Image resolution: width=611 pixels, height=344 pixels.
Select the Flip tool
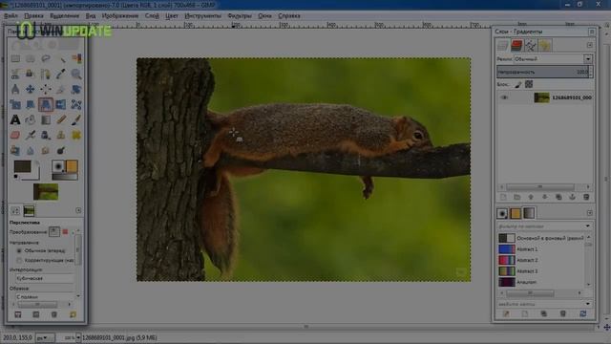[x=61, y=104]
